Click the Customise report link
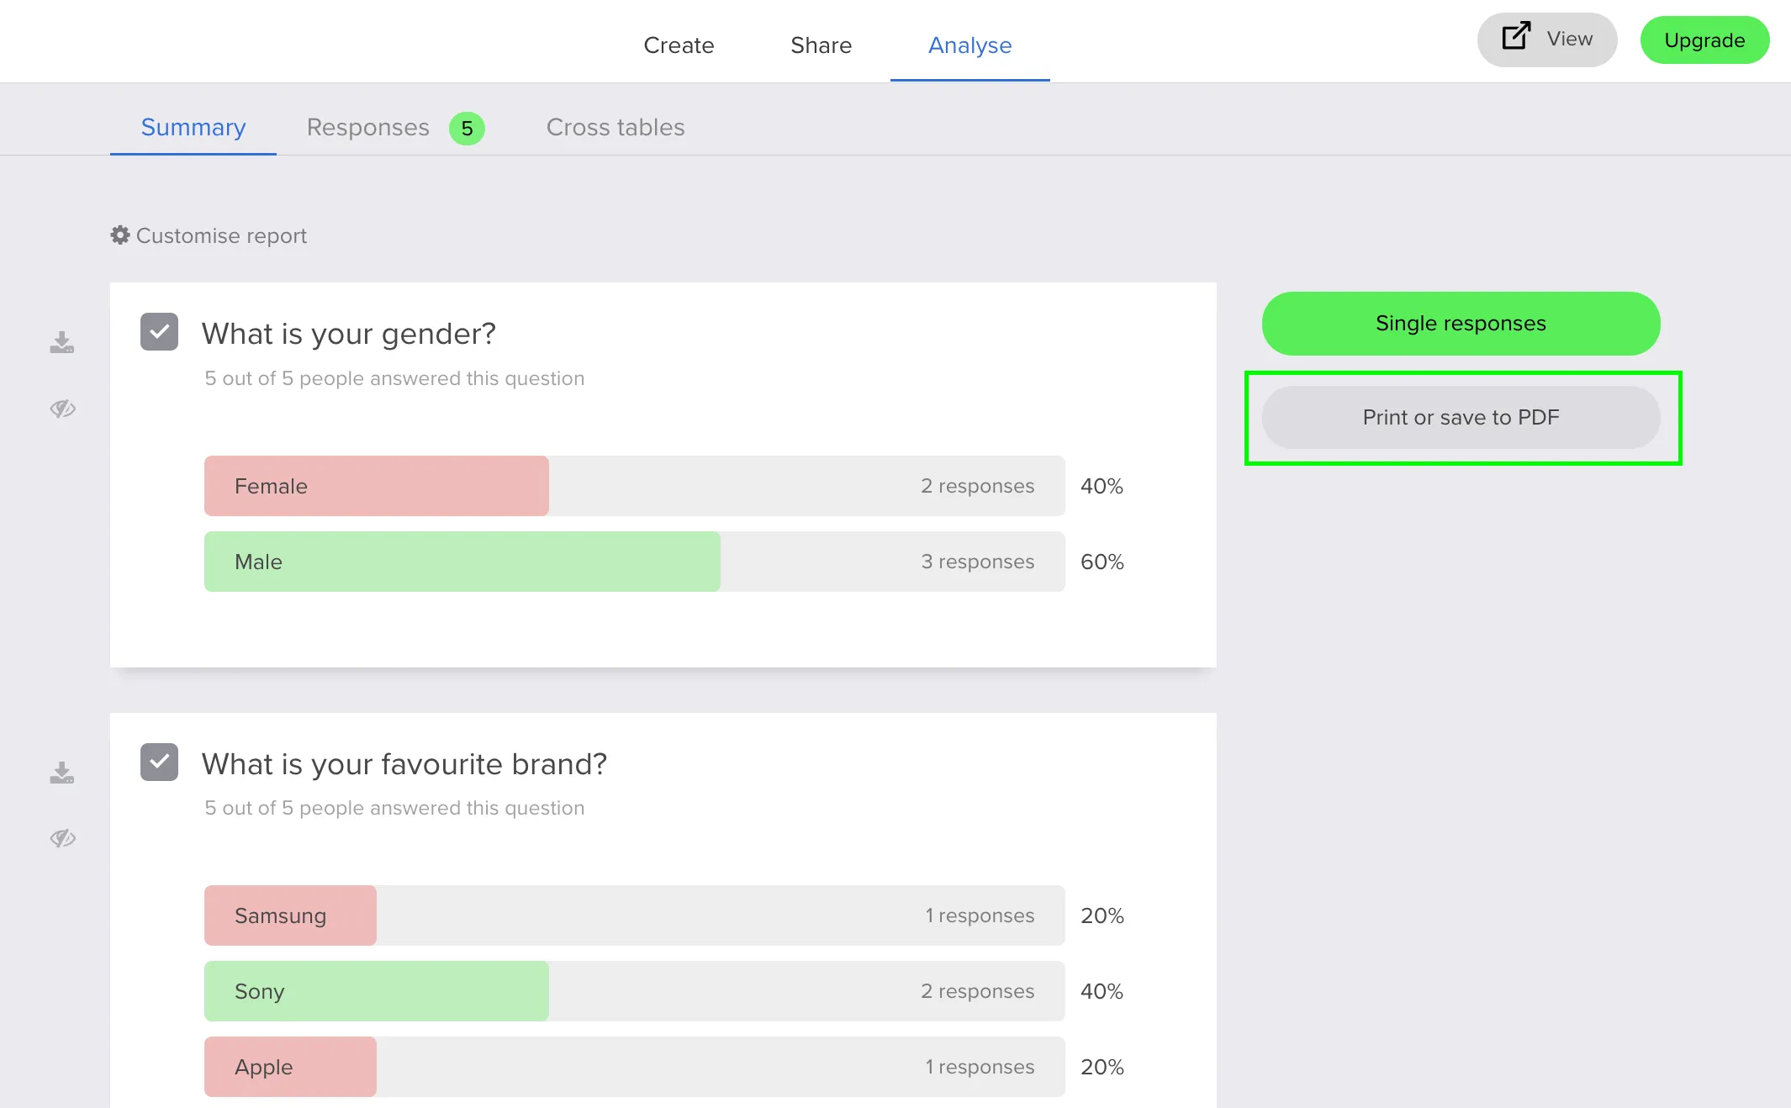Image resolution: width=1791 pixels, height=1108 pixels. click(x=221, y=236)
